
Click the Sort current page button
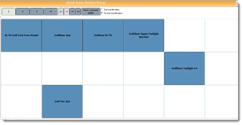[x=91, y=11]
